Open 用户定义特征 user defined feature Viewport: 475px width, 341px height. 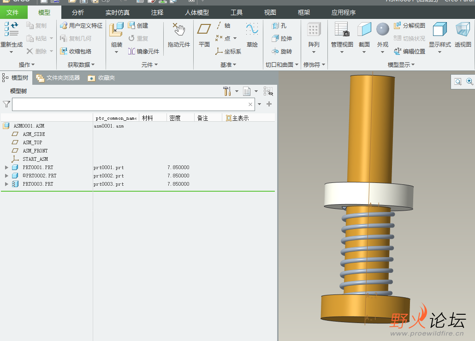click(x=81, y=26)
